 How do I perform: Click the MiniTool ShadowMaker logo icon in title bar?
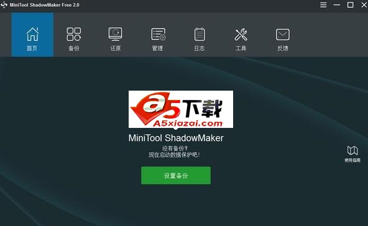tap(4, 5)
